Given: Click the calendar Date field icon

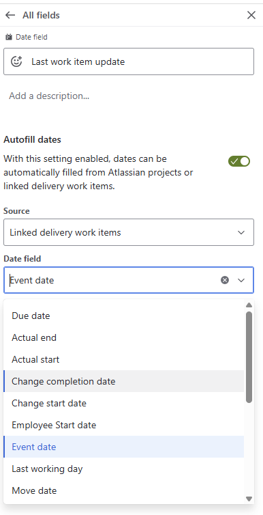Looking at the screenshot, I should pyautogui.click(x=8, y=37).
